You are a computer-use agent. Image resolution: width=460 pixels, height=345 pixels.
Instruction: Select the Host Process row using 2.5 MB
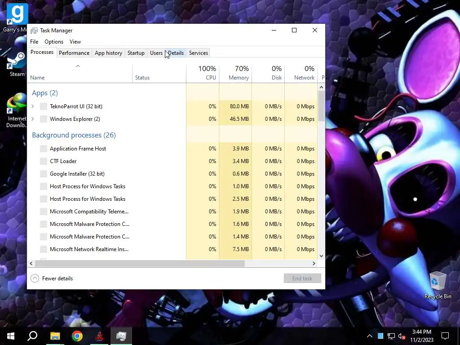point(172,199)
